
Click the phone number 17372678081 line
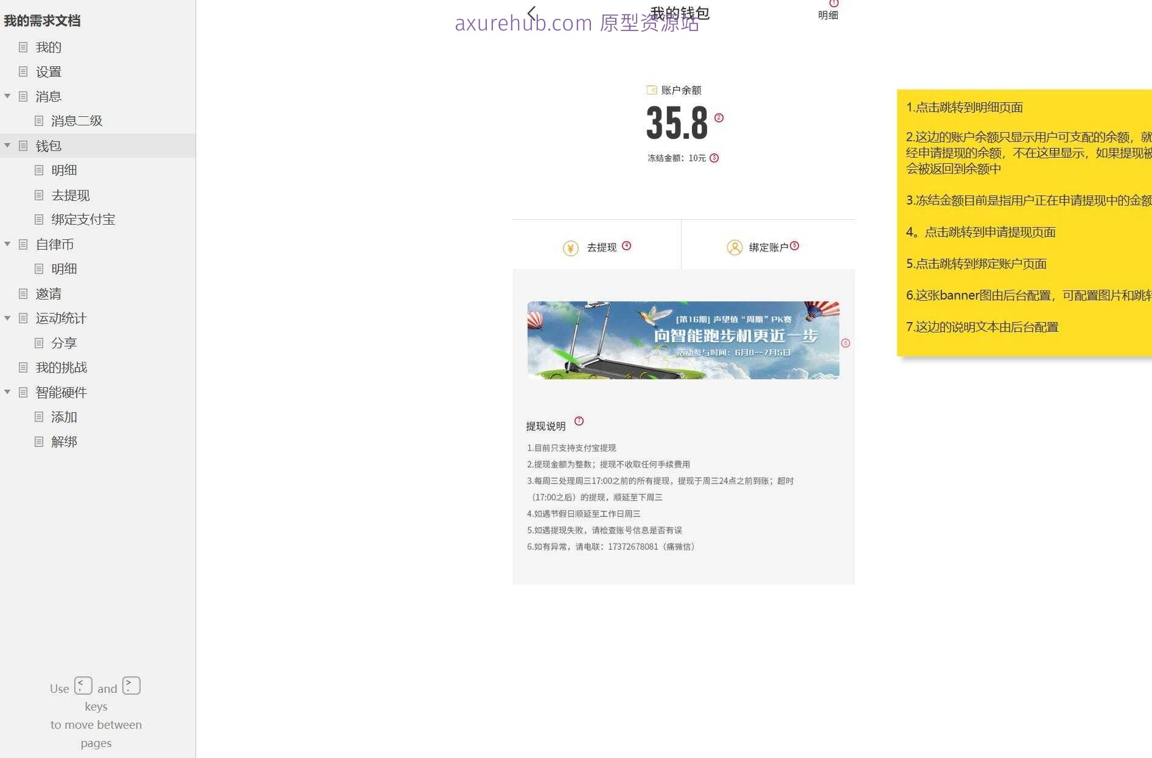pos(612,547)
